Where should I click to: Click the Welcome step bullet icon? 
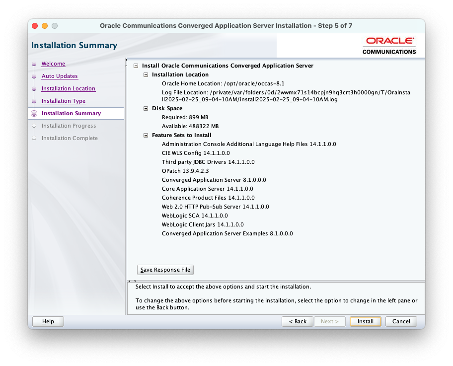pos(34,64)
